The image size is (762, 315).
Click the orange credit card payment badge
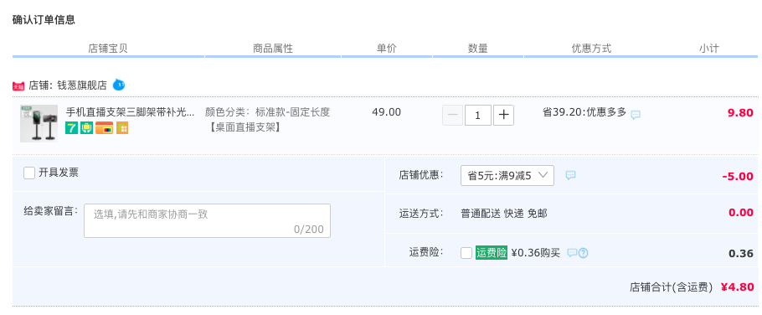click(x=105, y=128)
